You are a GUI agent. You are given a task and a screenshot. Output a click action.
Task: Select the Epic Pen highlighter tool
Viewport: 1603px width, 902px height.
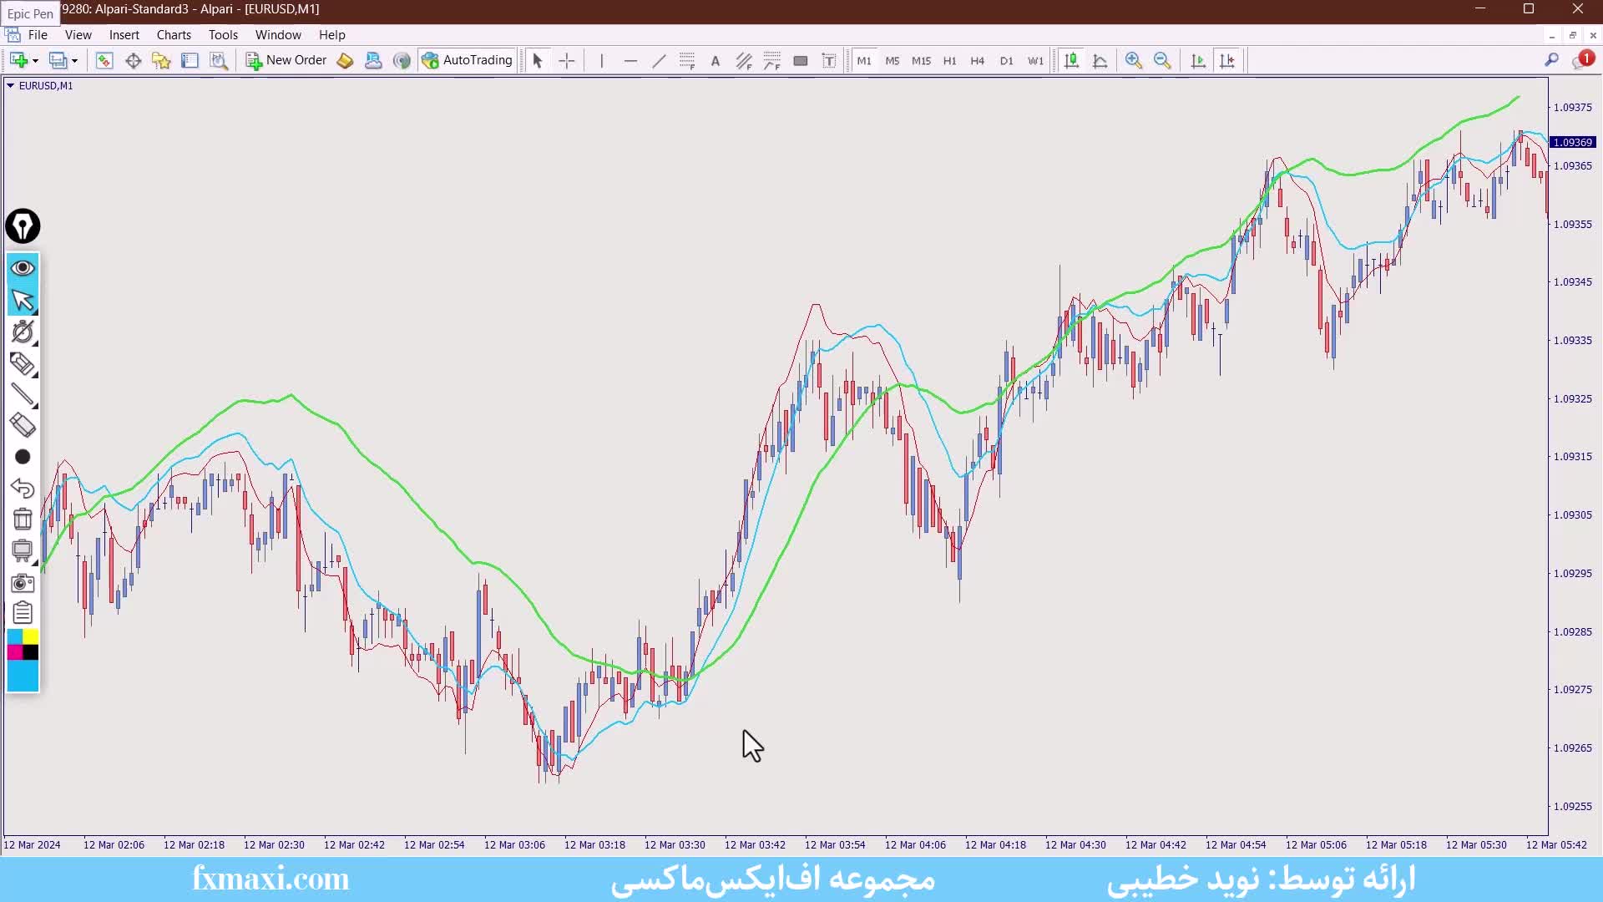(x=23, y=363)
